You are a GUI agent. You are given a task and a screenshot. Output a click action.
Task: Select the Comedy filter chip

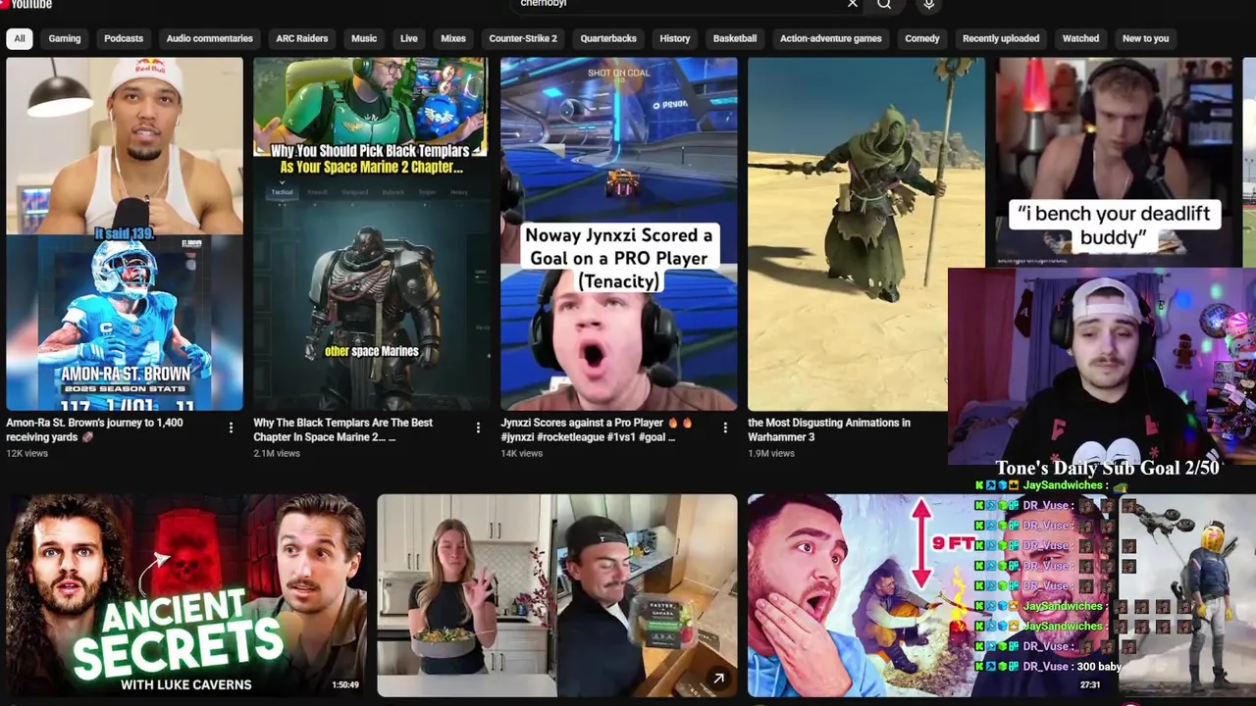pyautogui.click(x=922, y=38)
